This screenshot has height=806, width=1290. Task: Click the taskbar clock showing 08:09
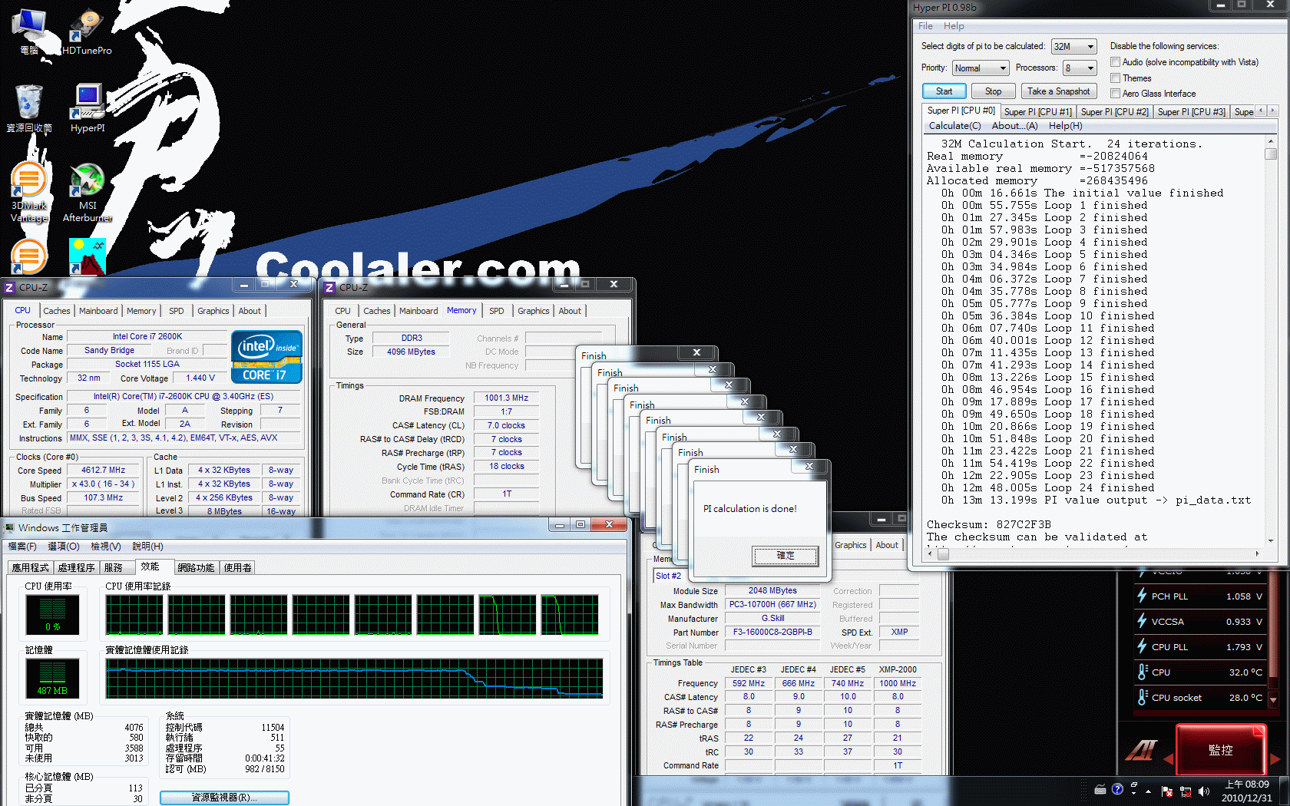click(1247, 791)
